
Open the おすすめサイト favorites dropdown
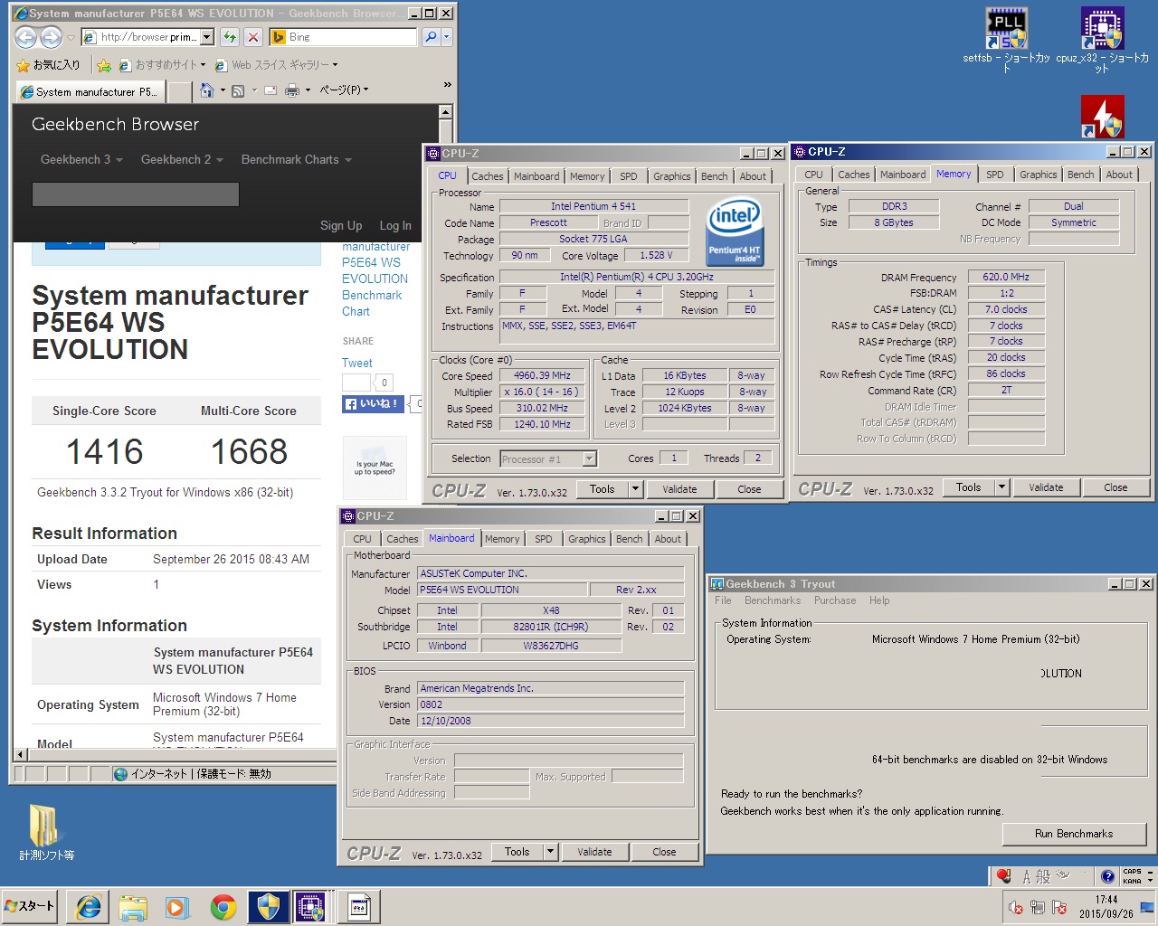point(164,65)
